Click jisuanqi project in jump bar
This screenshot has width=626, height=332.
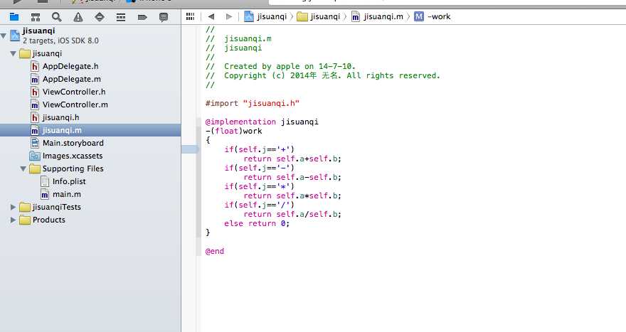pyautogui.click(x=265, y=16)
